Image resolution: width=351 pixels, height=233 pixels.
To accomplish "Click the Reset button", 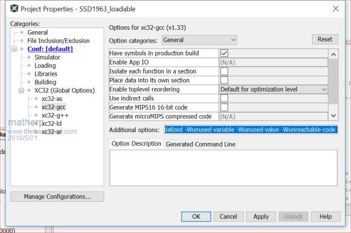I will (x=325, y=39).
